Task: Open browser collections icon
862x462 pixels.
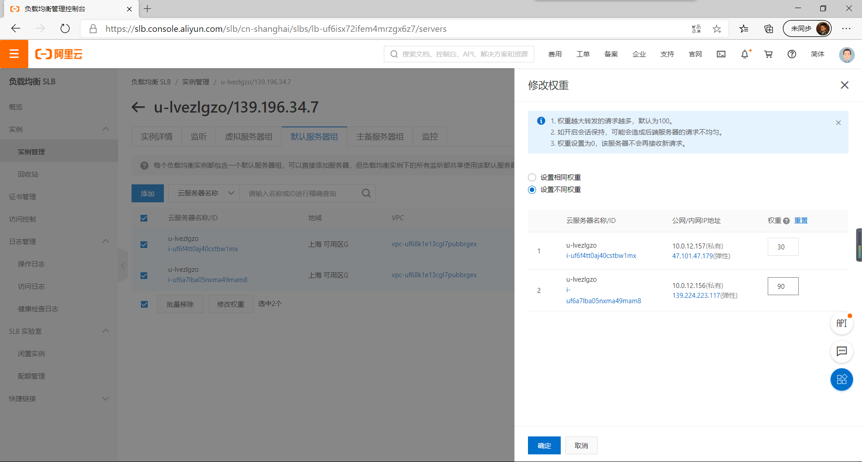Action: (769, 29)
